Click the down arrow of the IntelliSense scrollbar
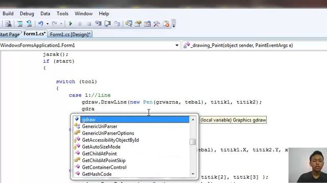 (193, 174)
